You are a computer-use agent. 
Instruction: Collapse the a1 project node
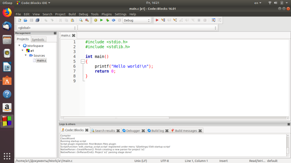click(x=23, y=50)
